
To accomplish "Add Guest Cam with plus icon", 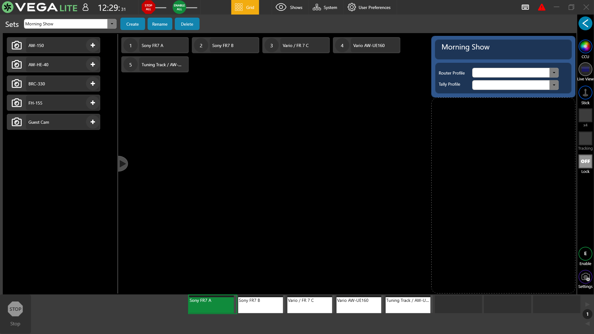I will click(x=93, y=122).
